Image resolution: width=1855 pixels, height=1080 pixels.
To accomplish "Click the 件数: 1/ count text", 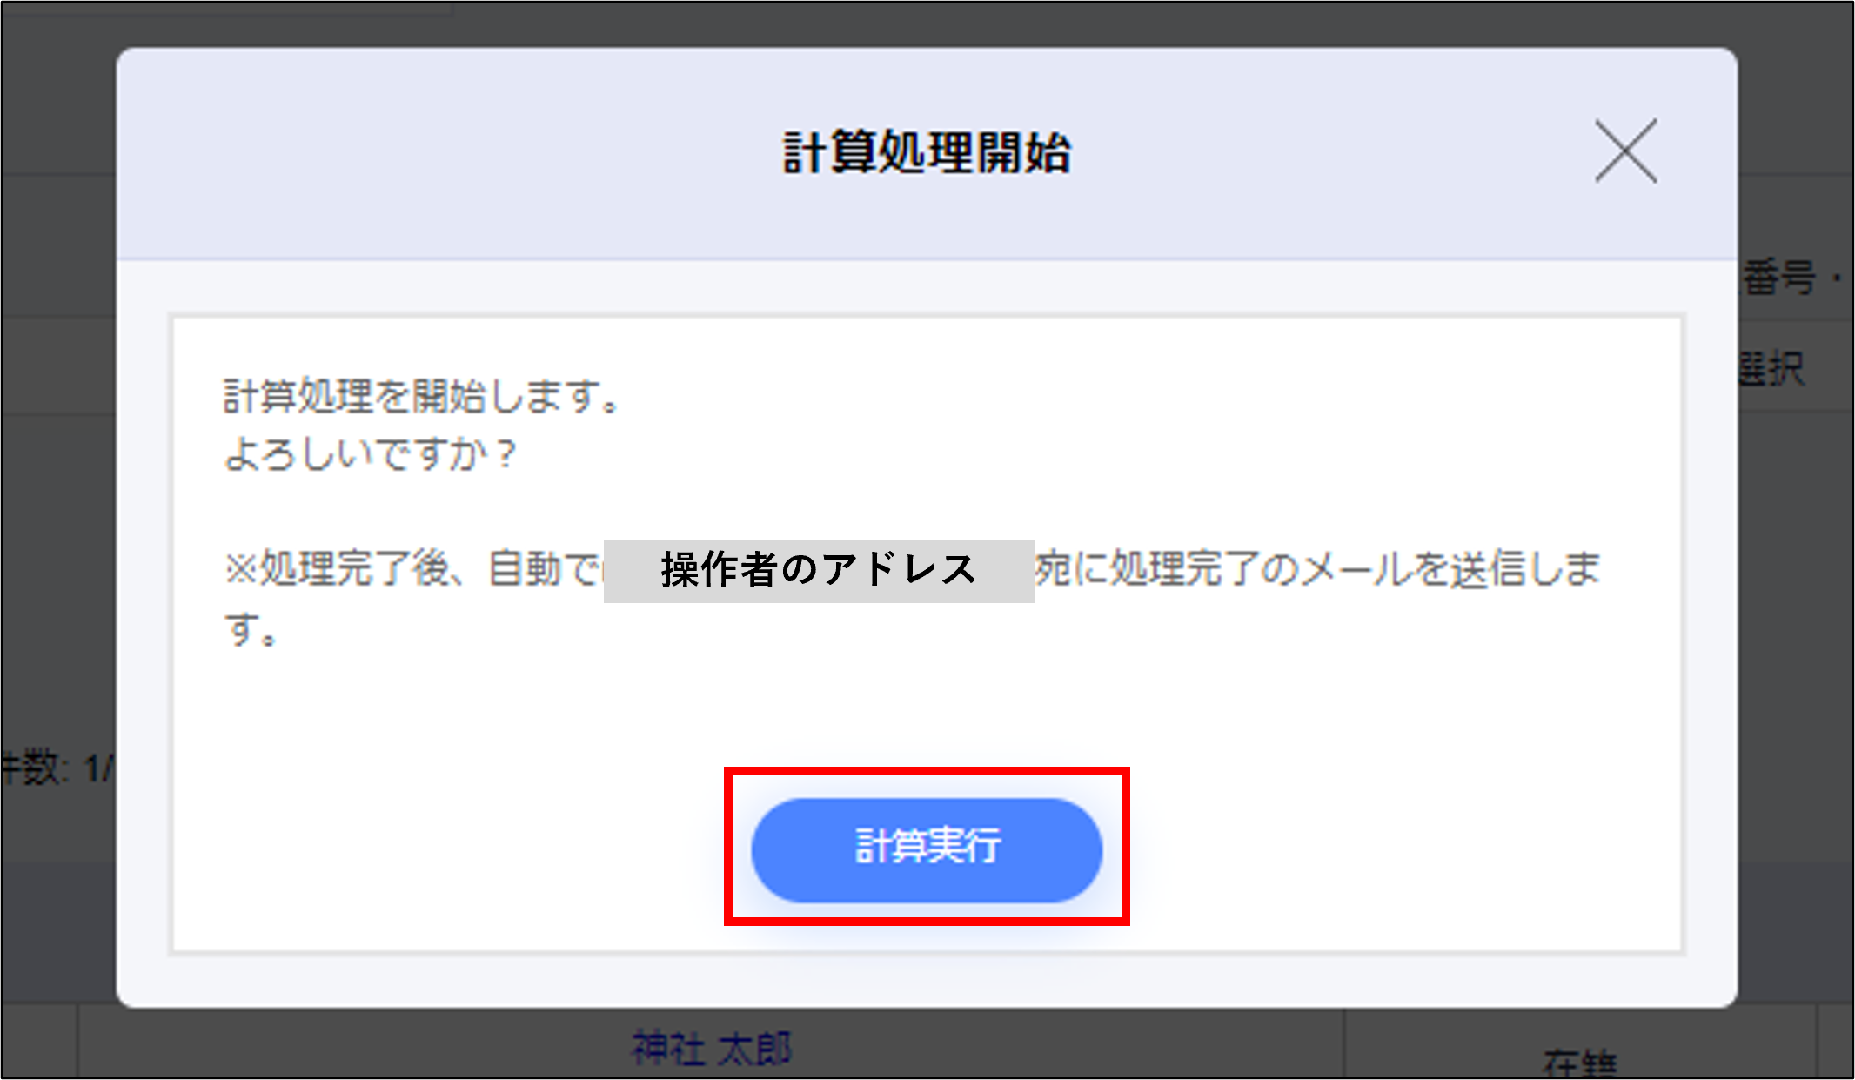I will click(x=57, y=768).
